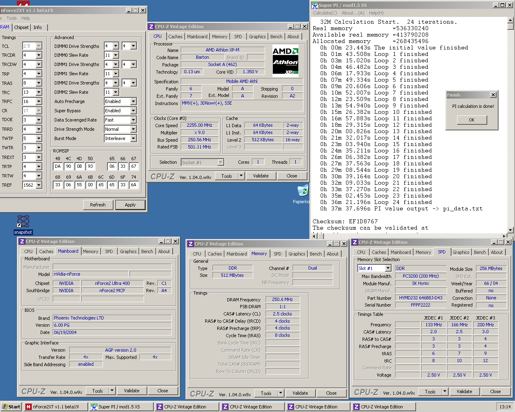Click Chipset name nForce2 Ultra 400

[x=112, y=283]
